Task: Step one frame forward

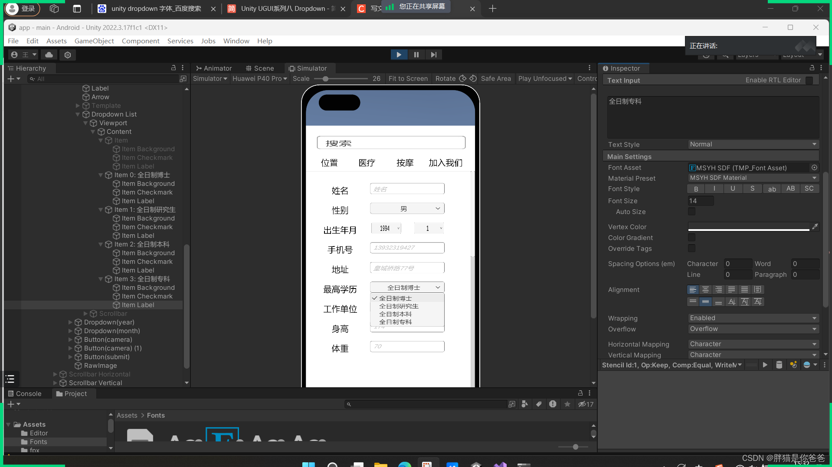Action: pos(434,55)
